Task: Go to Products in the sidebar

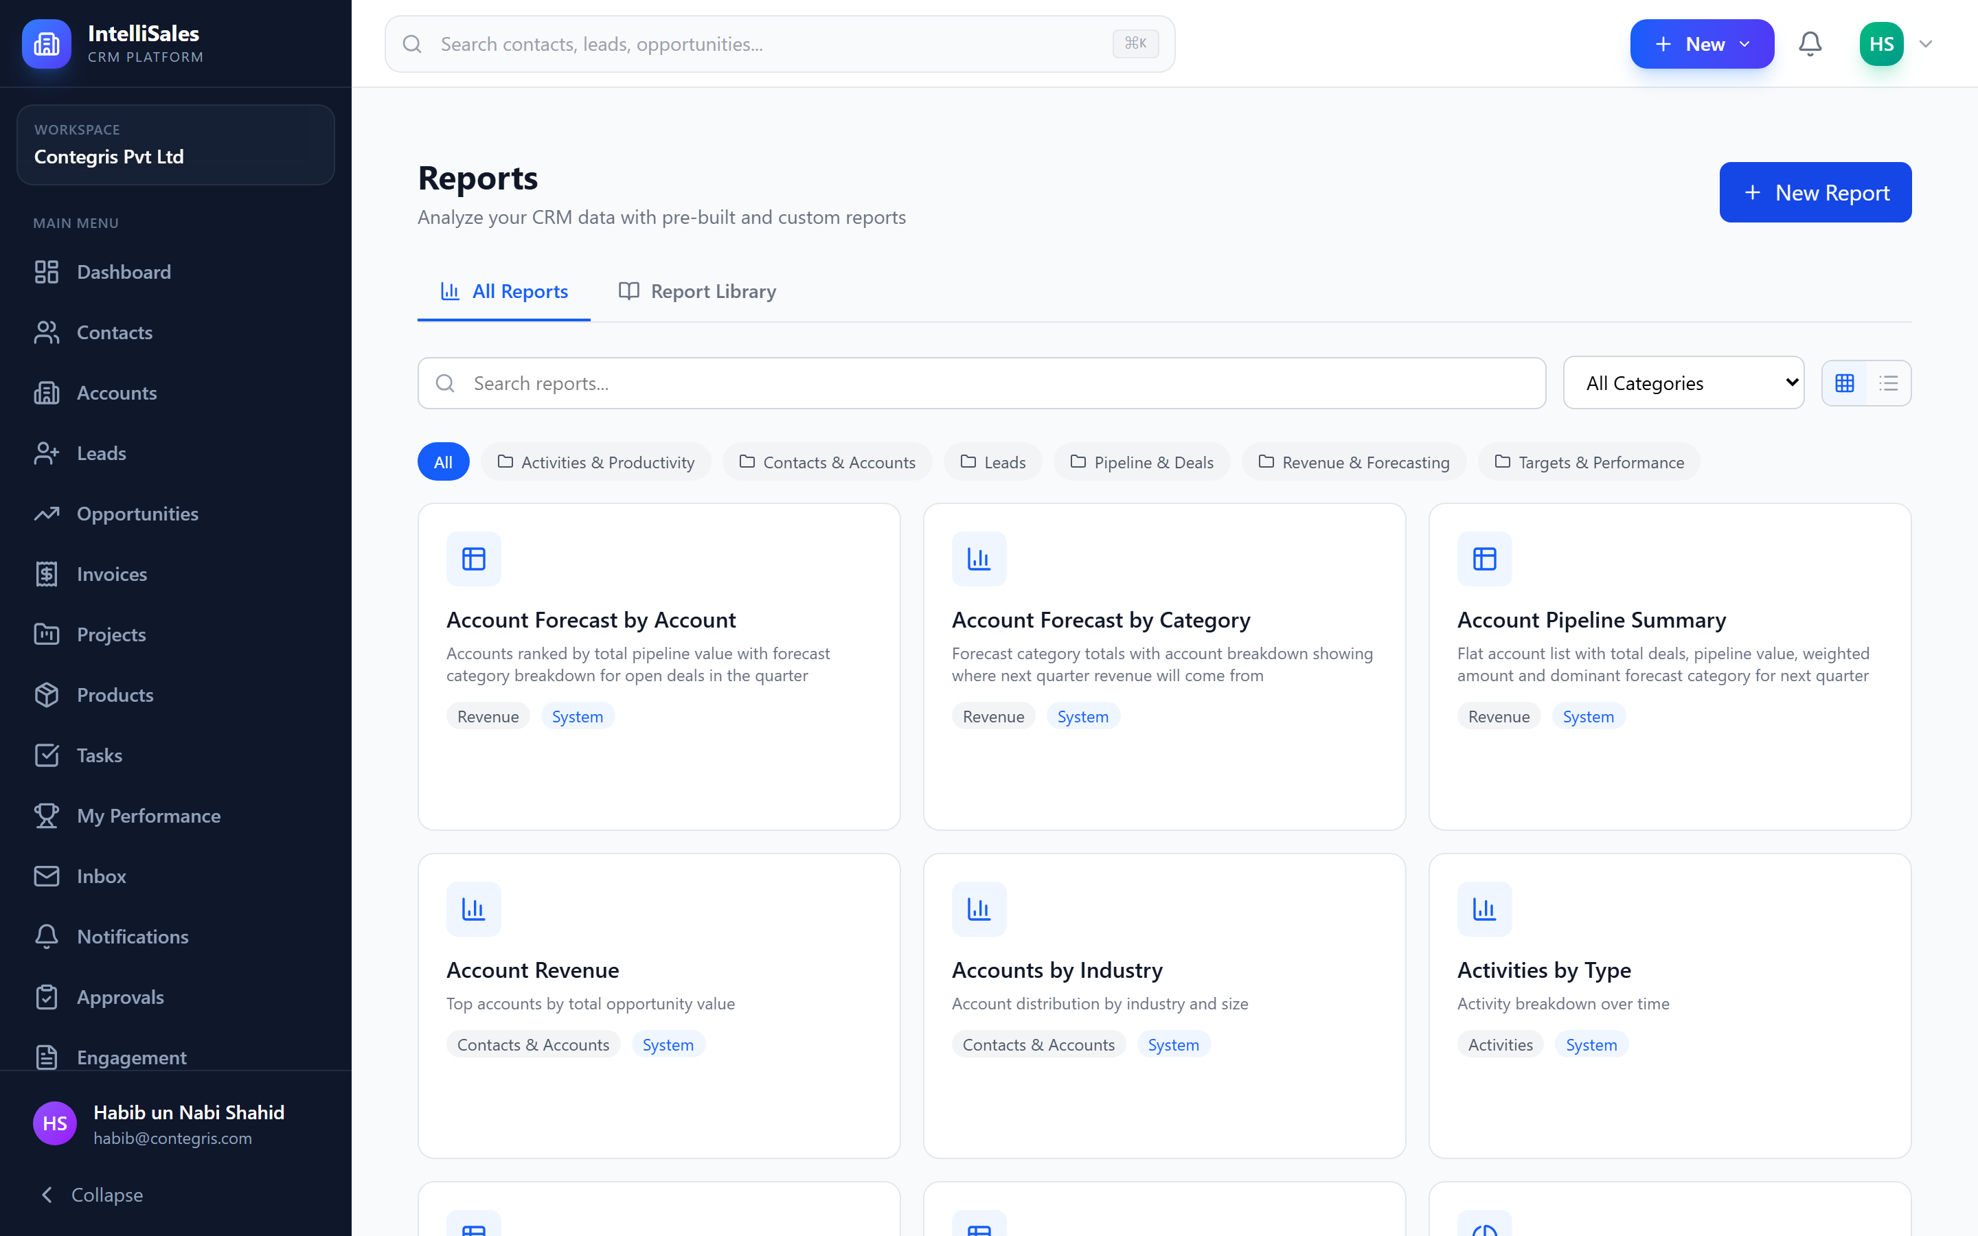Action: (x=176, y=695)
